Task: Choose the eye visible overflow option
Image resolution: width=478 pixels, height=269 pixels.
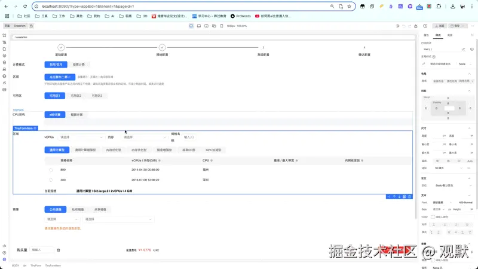Action: [437, 161]
